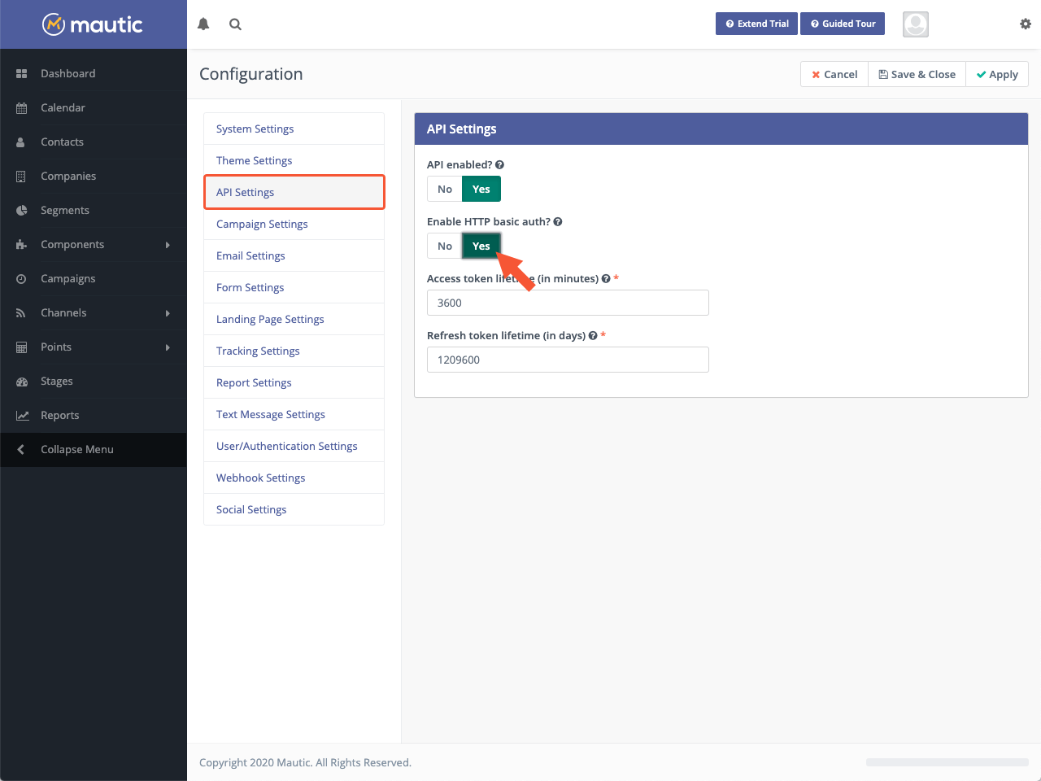Open the settings gear icon
The image size is (1041, 781).
[1025, 24]
